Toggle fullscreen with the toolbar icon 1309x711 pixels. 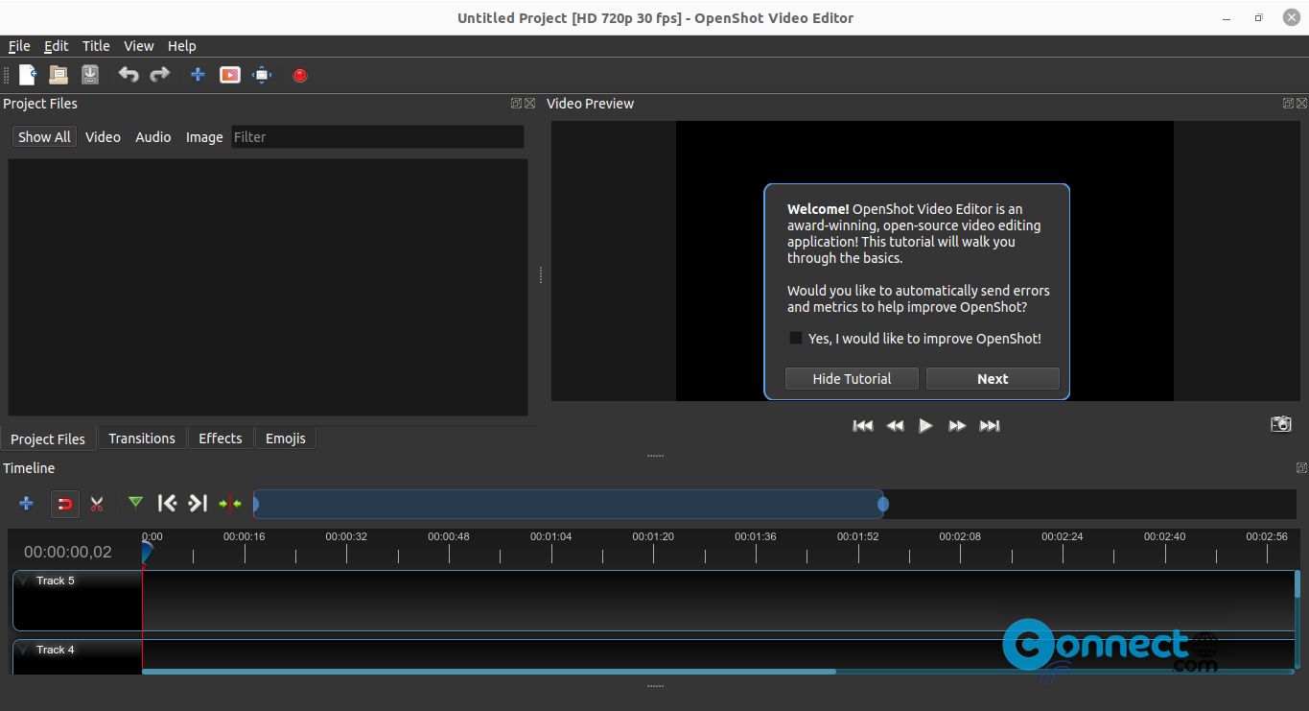262,75
